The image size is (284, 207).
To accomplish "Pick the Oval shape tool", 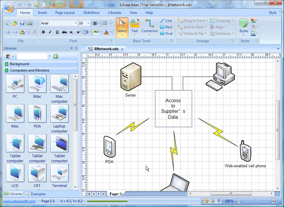I will click(166, 33).
